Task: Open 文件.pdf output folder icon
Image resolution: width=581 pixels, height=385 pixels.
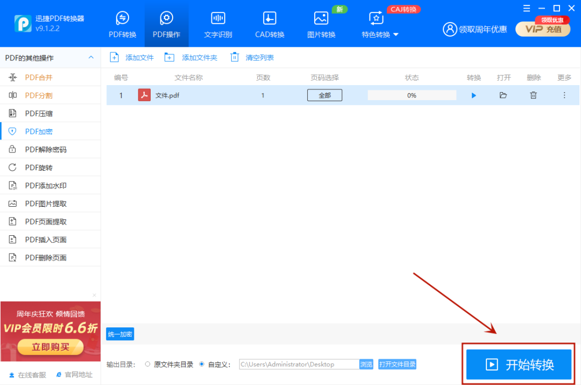Action: tap(503, 95)
